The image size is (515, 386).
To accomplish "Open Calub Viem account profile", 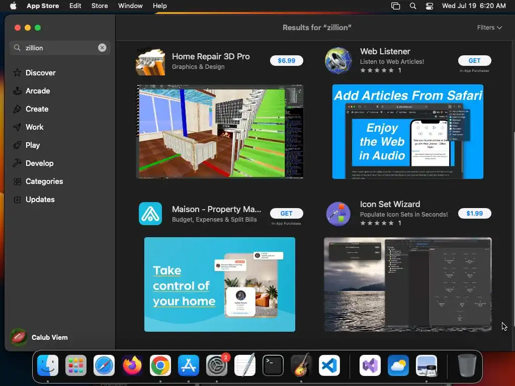I will (39, 337).
